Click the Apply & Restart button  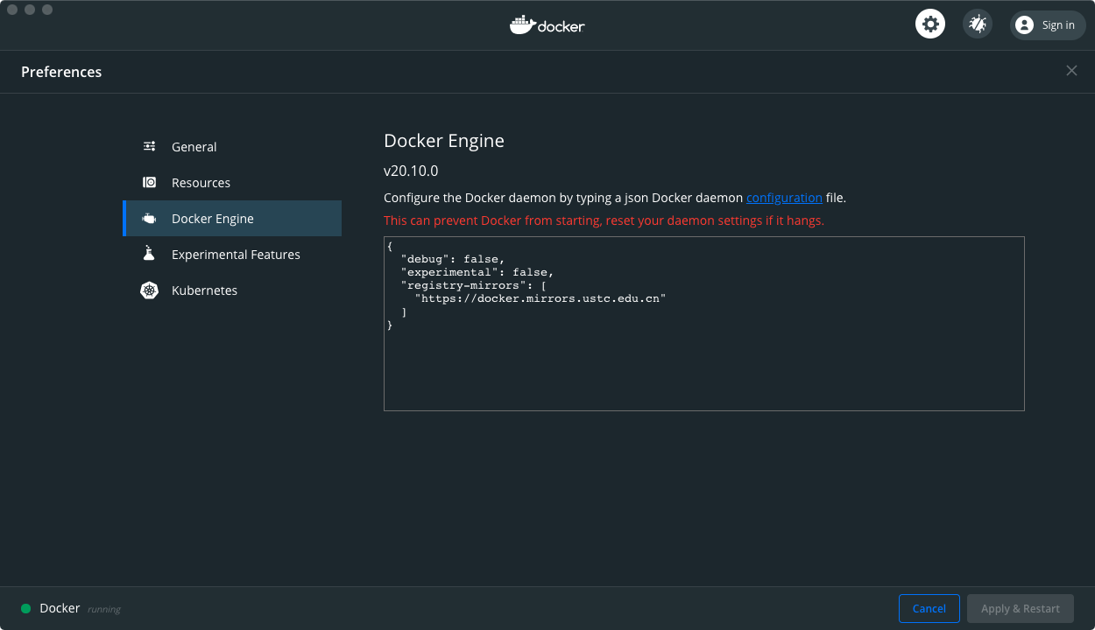point(1021,608)
